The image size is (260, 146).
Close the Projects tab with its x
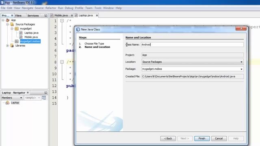tap(12, 15)
